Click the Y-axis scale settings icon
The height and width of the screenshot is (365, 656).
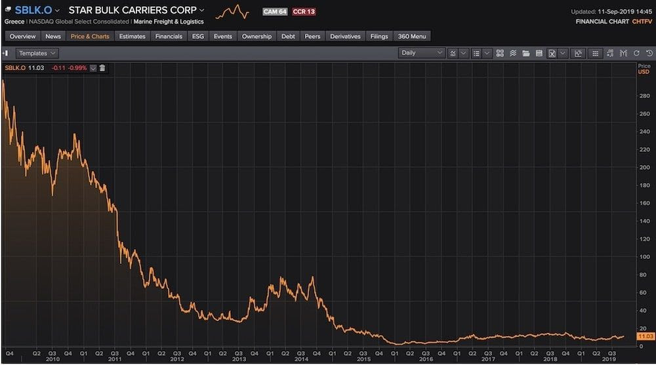click(x=623, y=53)
